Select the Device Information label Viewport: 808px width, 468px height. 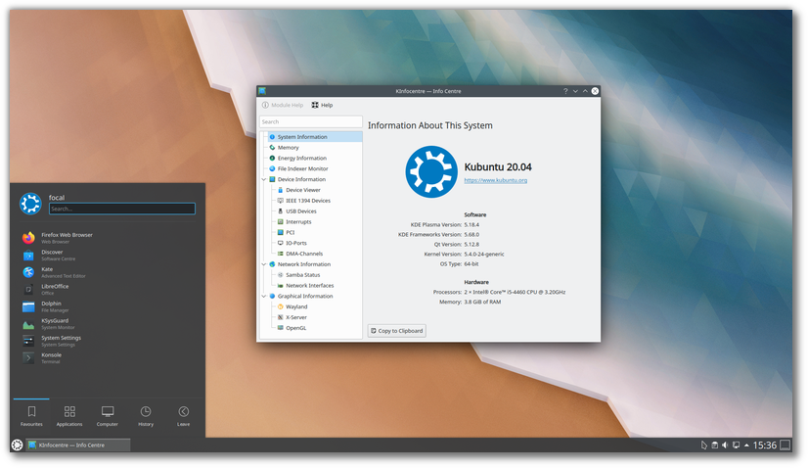point(301,179)
